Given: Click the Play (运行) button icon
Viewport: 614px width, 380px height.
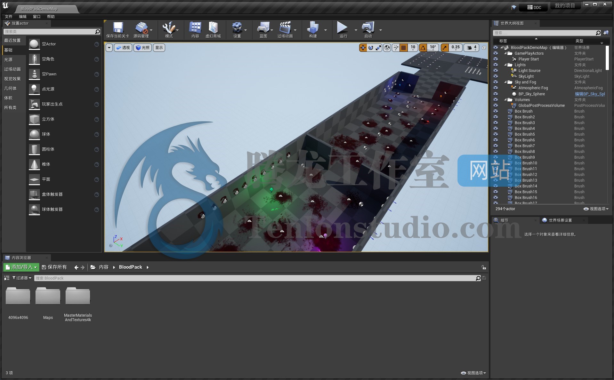Looking at the screenshot, I should [x=343, y=28].
